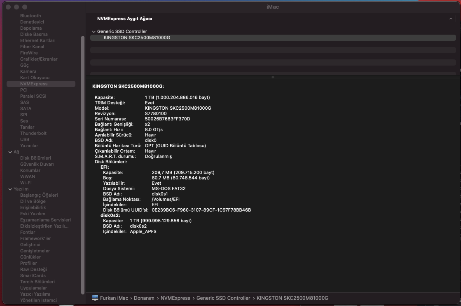Select Grafikler/Ekranlar in the sidebar

click(39, 59)
